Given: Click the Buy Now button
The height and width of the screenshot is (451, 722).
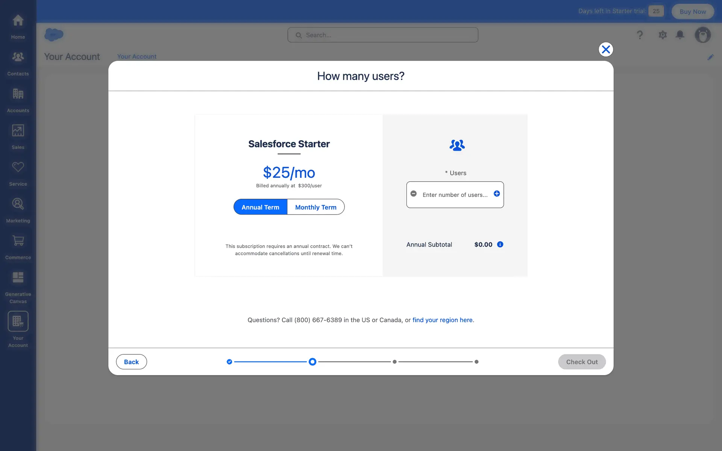Looking at the screenshot, I should point(692,11).
